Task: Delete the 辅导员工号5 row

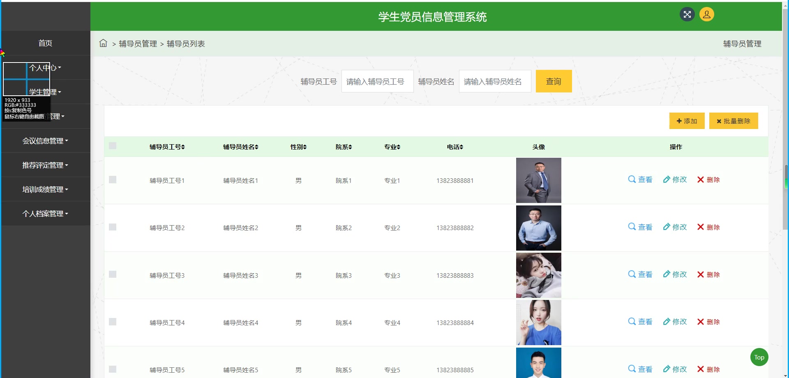Action: click(x=708, y=369)
